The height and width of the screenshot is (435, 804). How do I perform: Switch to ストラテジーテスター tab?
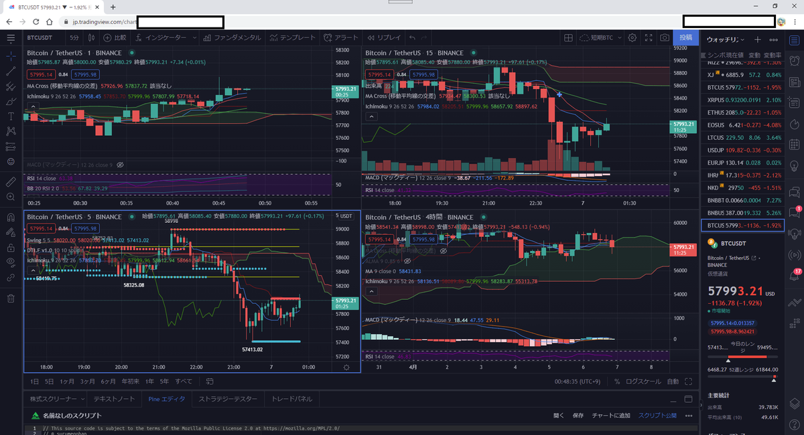click(228, 399)
